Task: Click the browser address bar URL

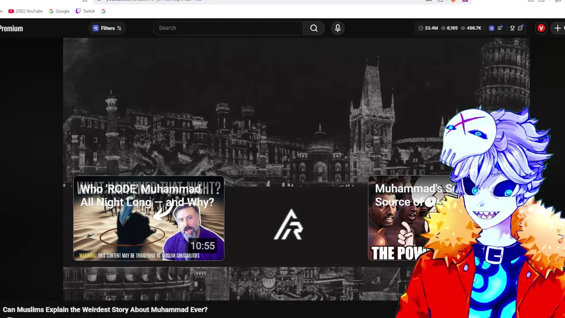Action: point(154,1)
